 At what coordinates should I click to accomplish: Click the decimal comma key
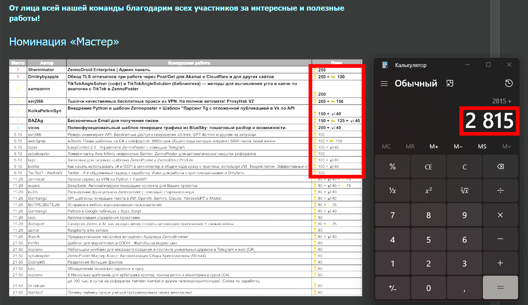tap(464, 288)
